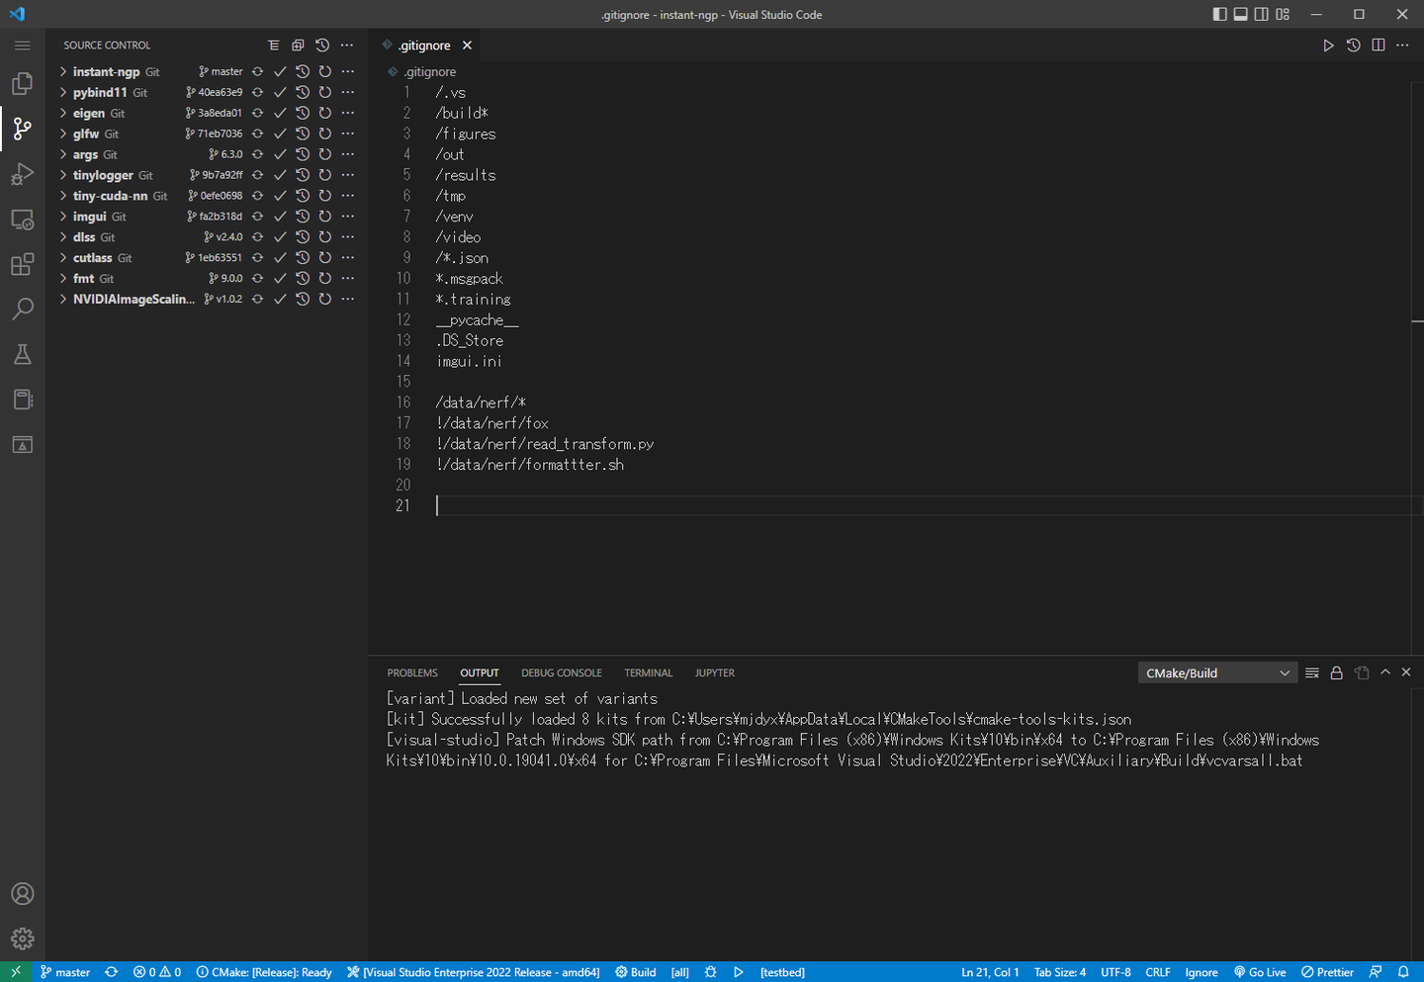
Task: Open the Explorer view in the activity bar
Action: point(22,84)
